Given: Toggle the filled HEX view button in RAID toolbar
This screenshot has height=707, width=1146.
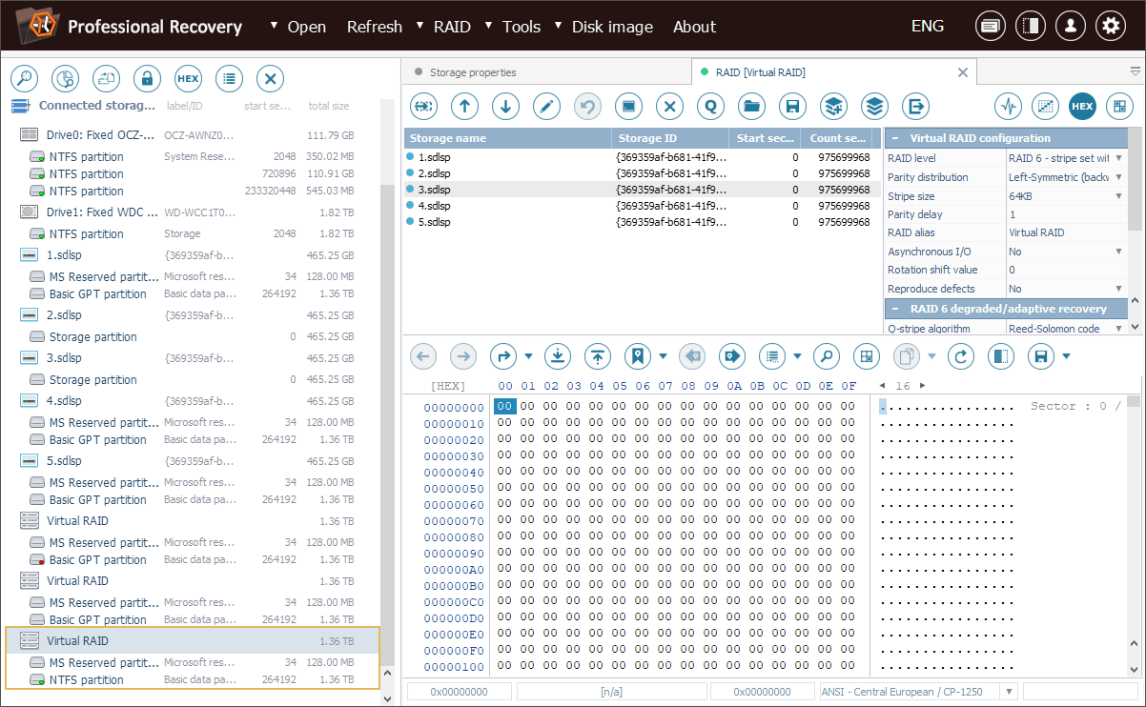Looking at the screenshot, I should pyautogui.click(x=1082, y=106).
